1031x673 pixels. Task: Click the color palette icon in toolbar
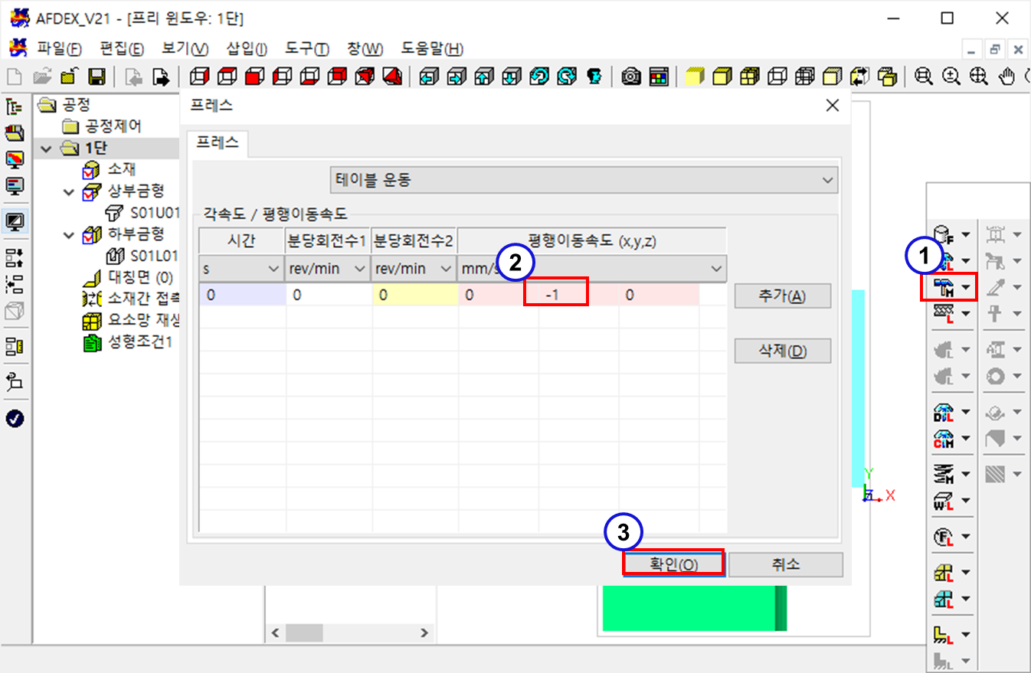pos(657,77)
